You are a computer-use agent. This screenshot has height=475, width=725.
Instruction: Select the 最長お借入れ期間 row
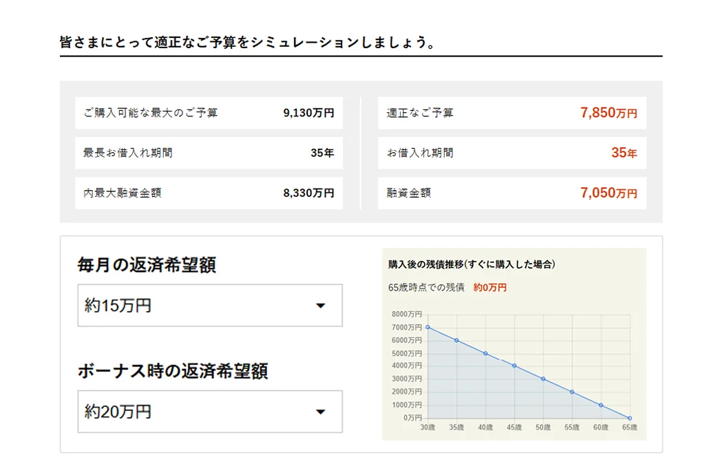(209, 153)
